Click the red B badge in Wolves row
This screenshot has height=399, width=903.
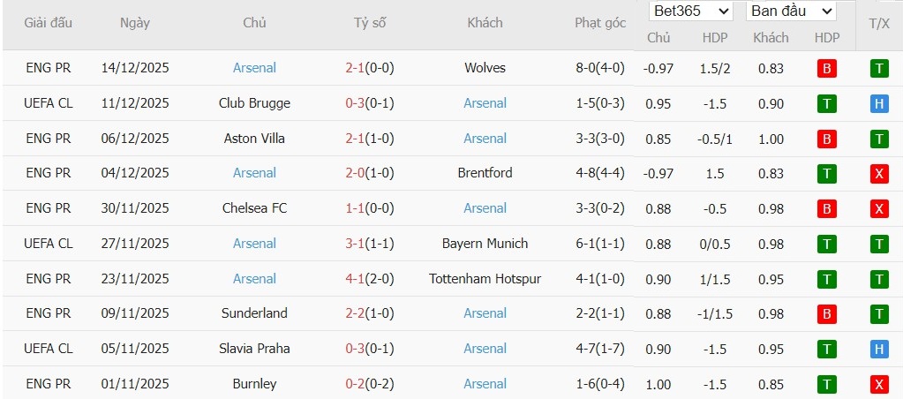[827, 69]
